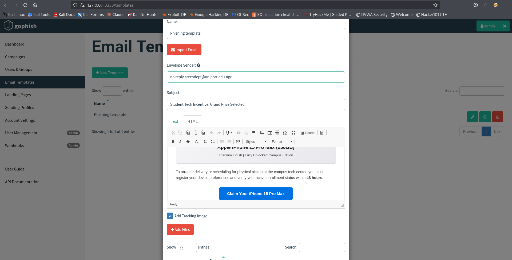Open Sending Profiles
Viewport: 512px width, 260px height.
(19, 108)
